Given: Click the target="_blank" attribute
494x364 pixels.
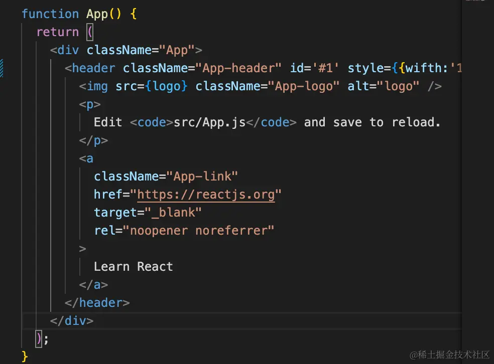Looking at the screenshot, I should pyautogui.click(x=148, y=213).
